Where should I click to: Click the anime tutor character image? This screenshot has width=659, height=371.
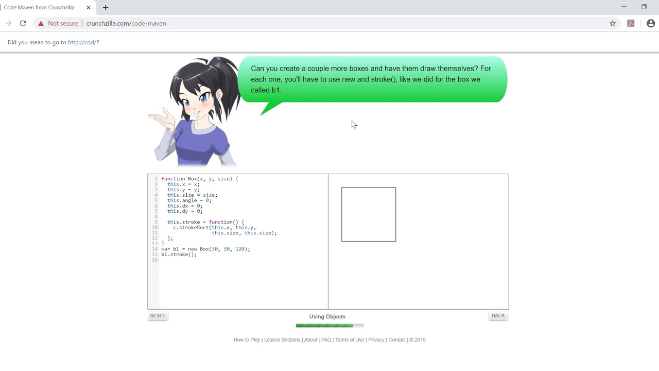pos(195,112)
